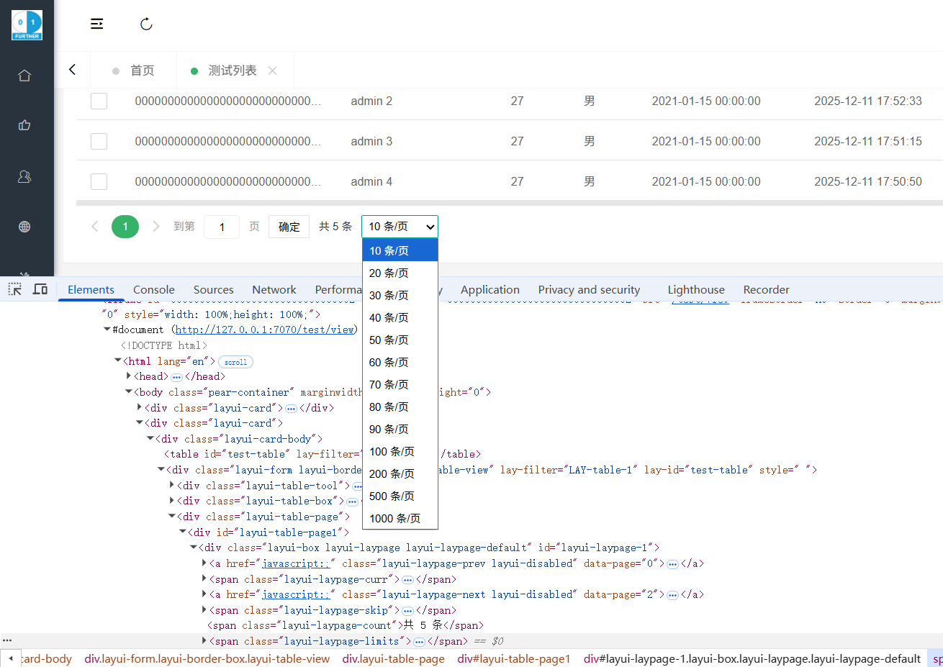The image size is (943, 667).
Task: Switch to the 测试列表 tab
Action: pos(232,71)
